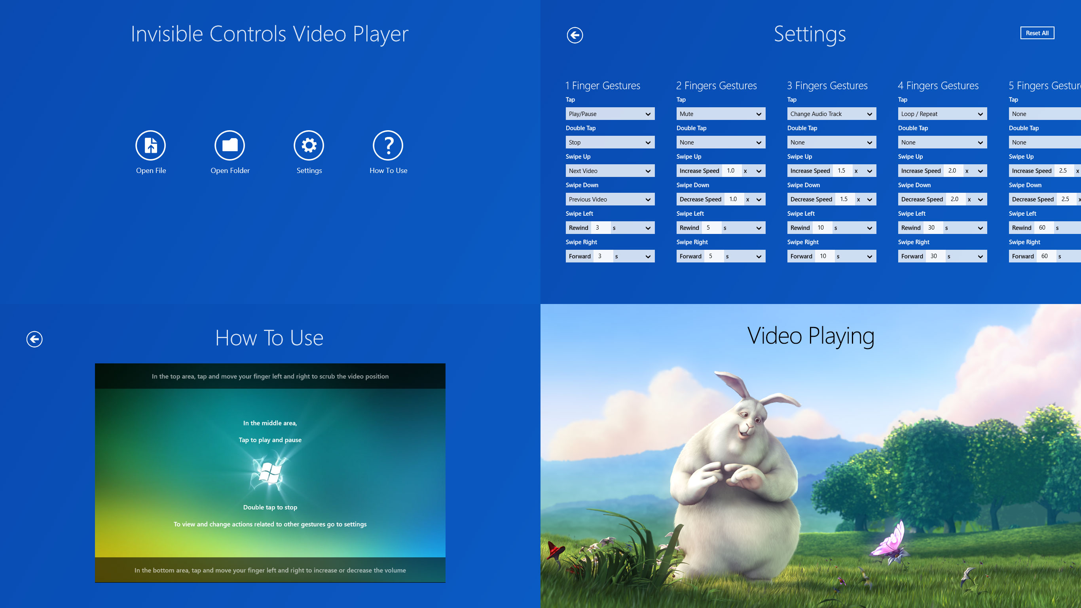
Task: Click the How To Use page title
Action: point(269,338)
